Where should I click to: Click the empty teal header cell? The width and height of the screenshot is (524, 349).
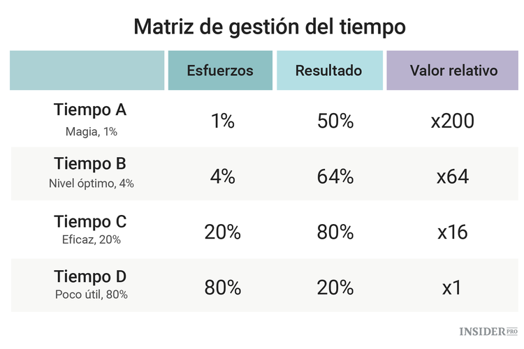pyautogui.click(x=87, y=70)
